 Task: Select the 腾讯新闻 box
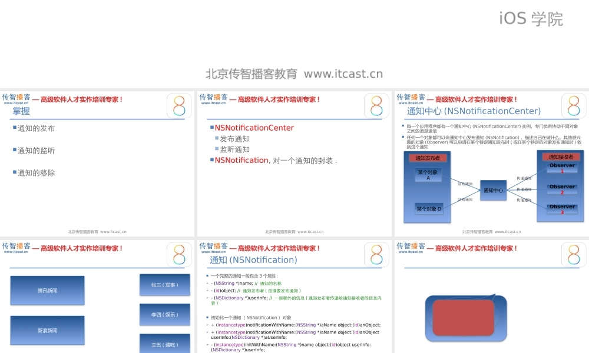point(47,290)
